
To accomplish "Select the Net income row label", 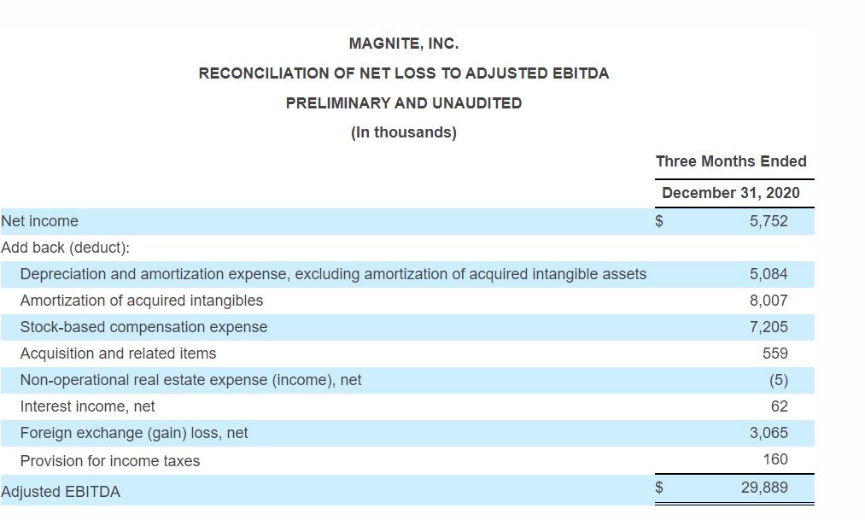I will (x=40, y=222).
